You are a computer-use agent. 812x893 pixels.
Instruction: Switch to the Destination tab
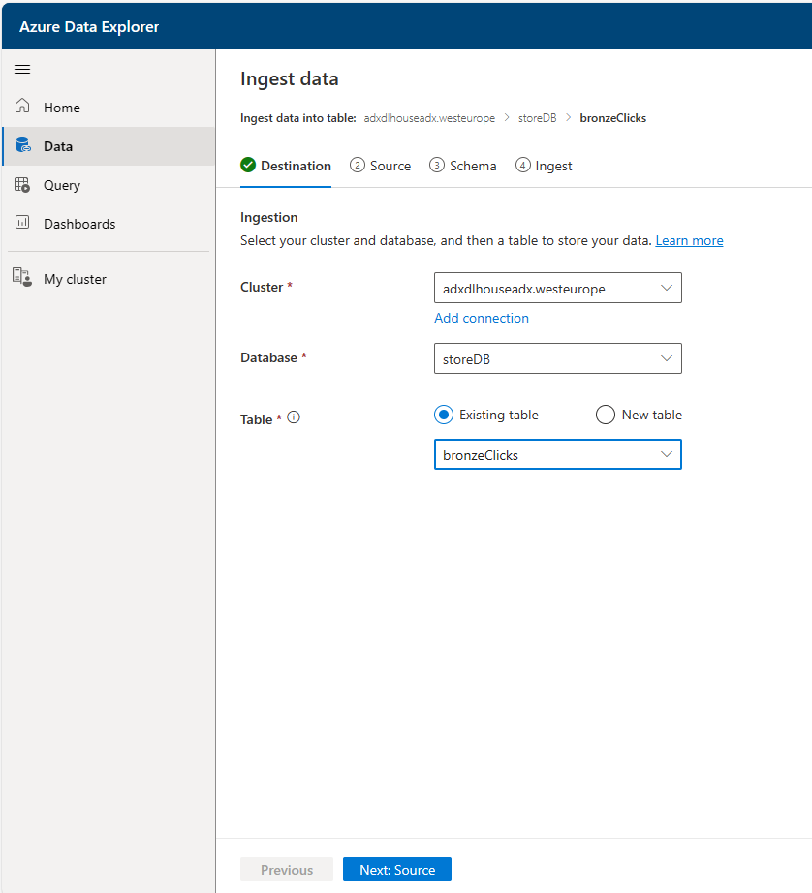coord(286,166)
